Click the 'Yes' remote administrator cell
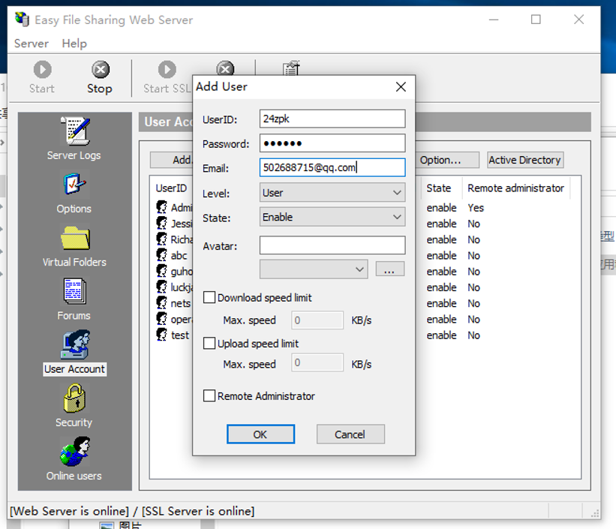This screenshot has height=529, width=616. click(476, 208)
